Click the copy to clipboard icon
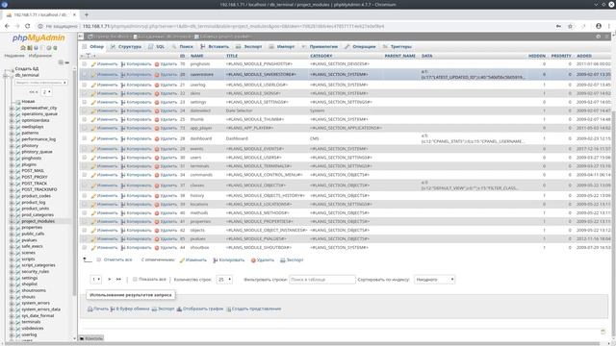616x346 pixels. click(113, 309)
